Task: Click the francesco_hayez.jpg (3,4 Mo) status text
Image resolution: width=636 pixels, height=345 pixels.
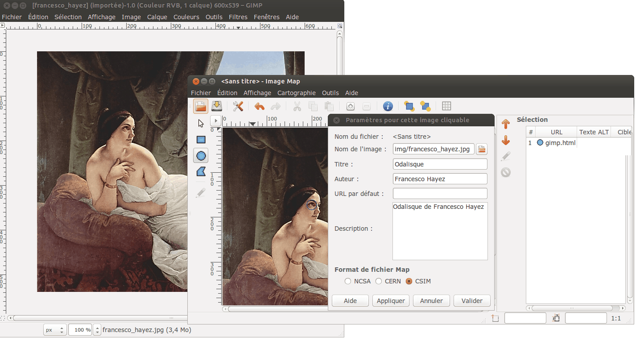Action: 147,330
